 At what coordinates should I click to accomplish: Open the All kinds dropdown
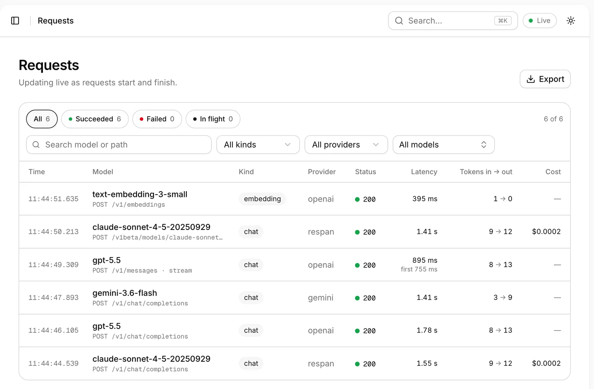point(258,145)
